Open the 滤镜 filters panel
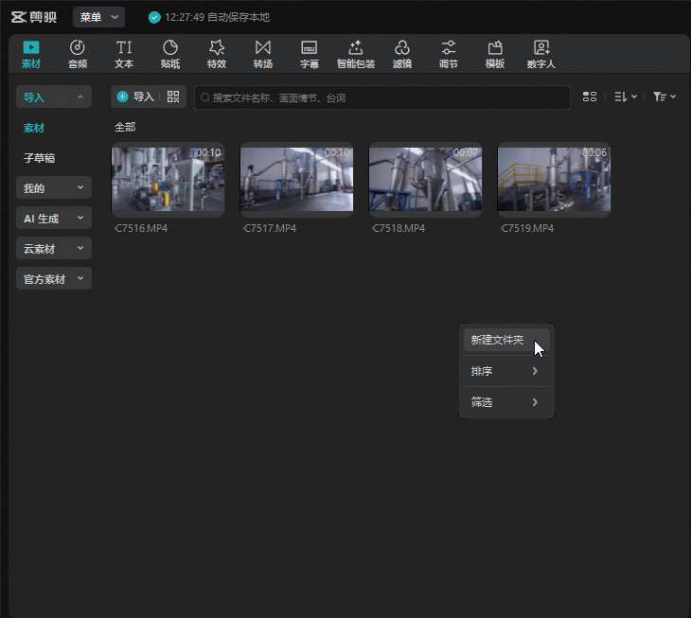691x618 pixels. coord(401,54)
